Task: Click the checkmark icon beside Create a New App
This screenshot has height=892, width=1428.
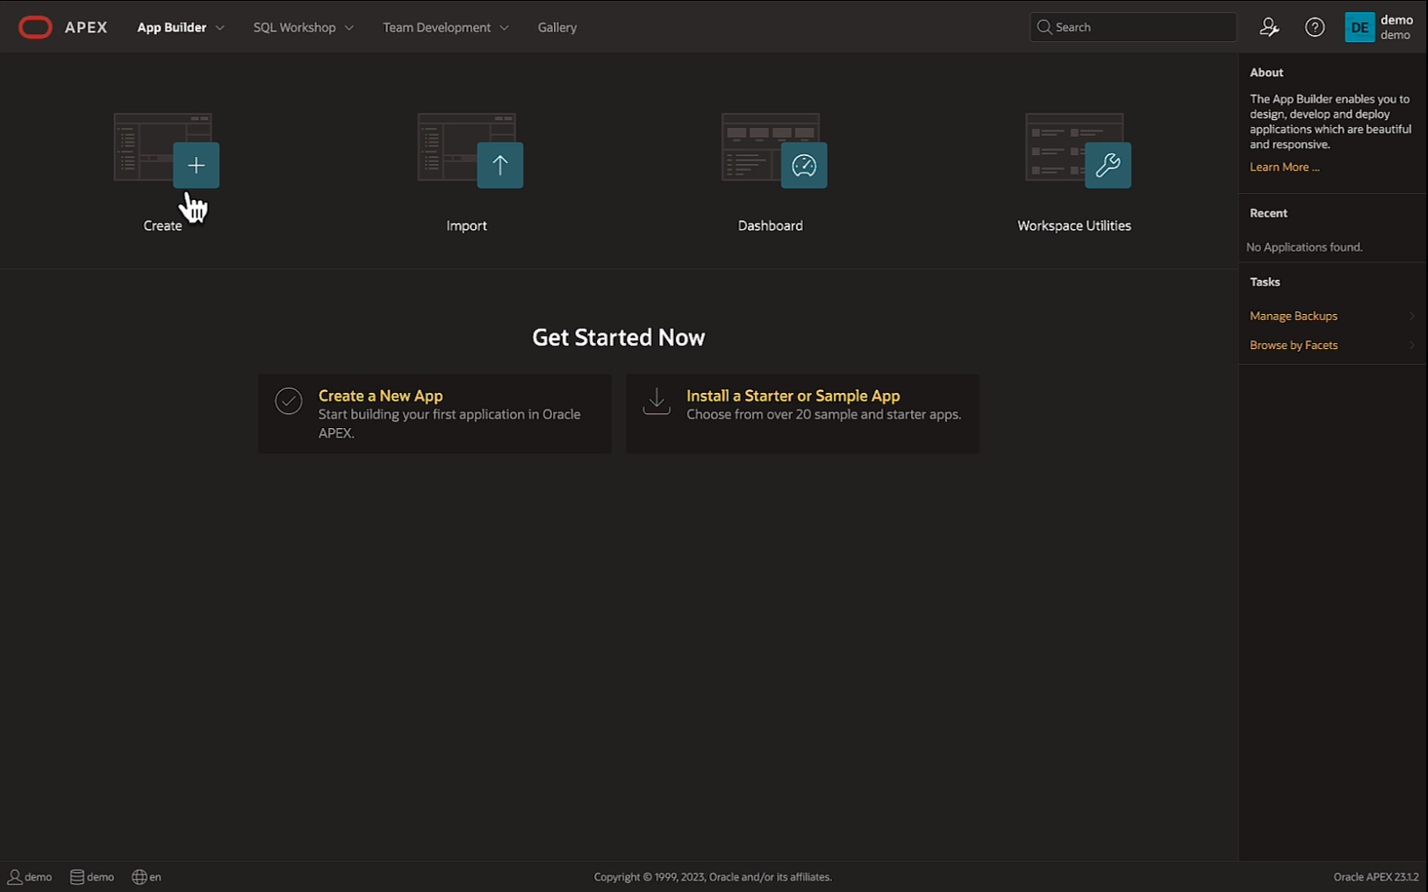Action: [x=289, y=401]
